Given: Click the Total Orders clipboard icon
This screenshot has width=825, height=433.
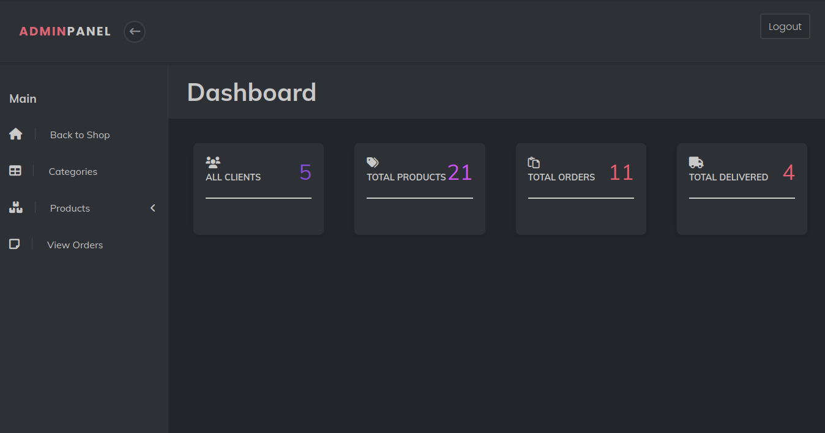Looking at the screenshot, I should coord(534,162).
